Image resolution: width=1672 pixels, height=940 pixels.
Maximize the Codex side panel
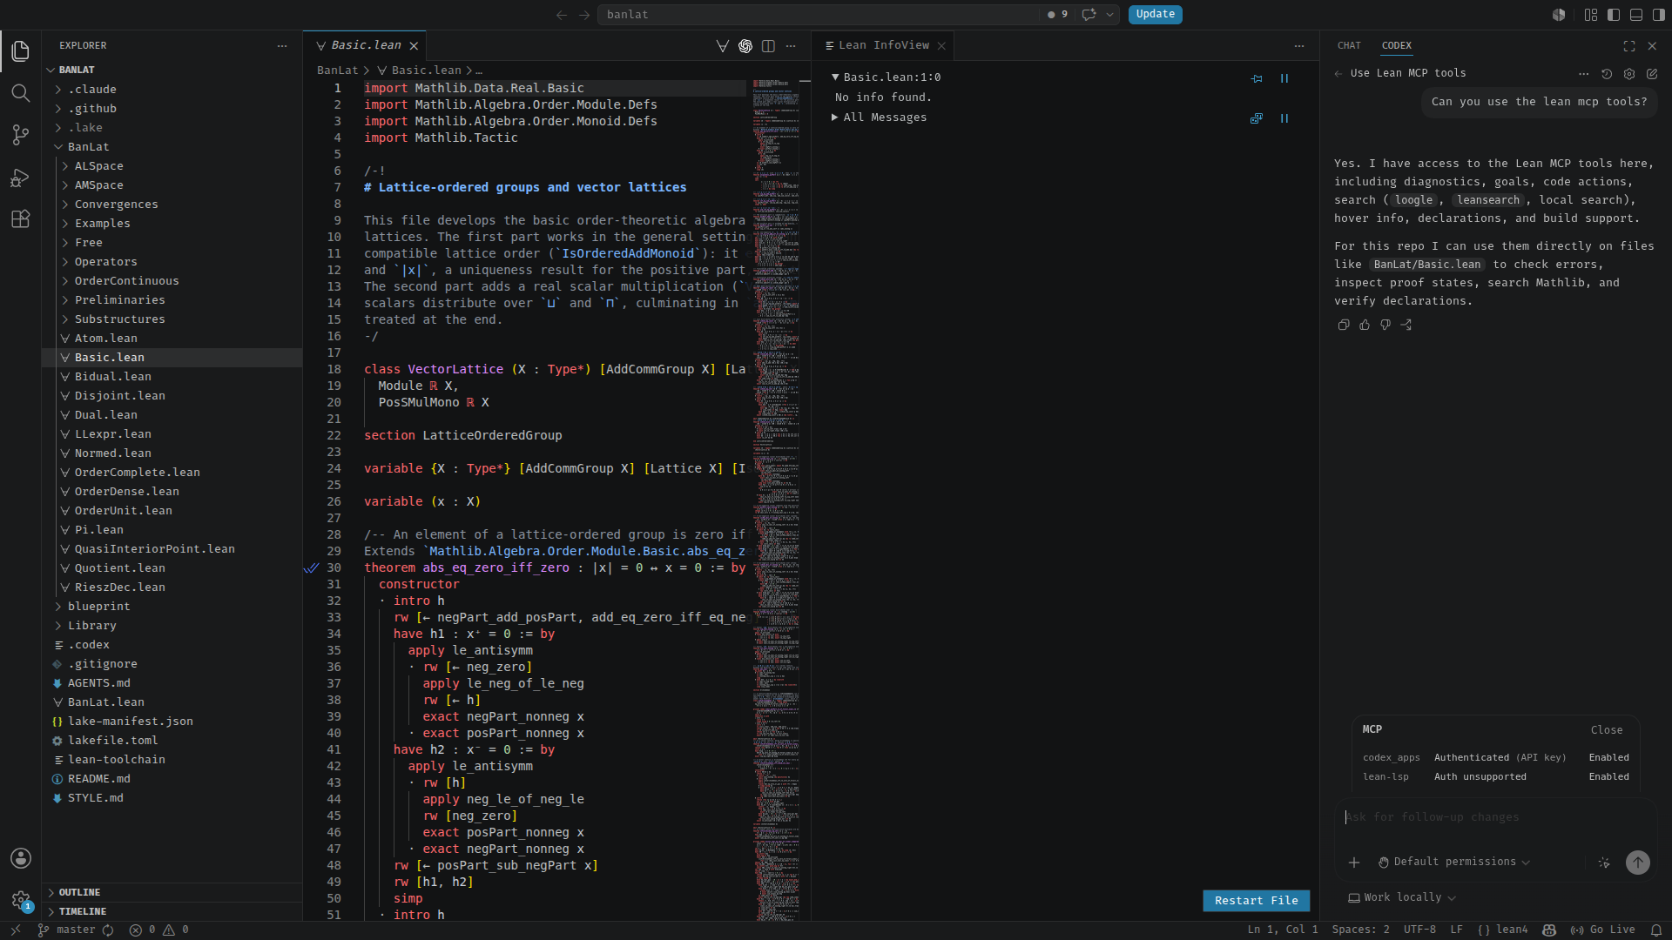pos(1629,46)
